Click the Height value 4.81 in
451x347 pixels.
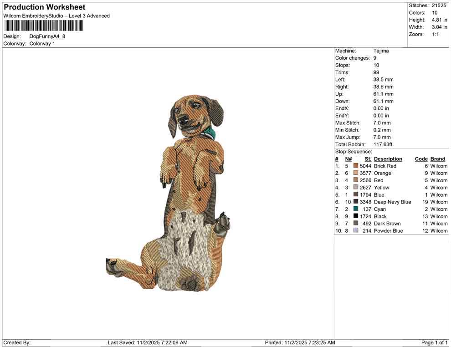(439, 20)
